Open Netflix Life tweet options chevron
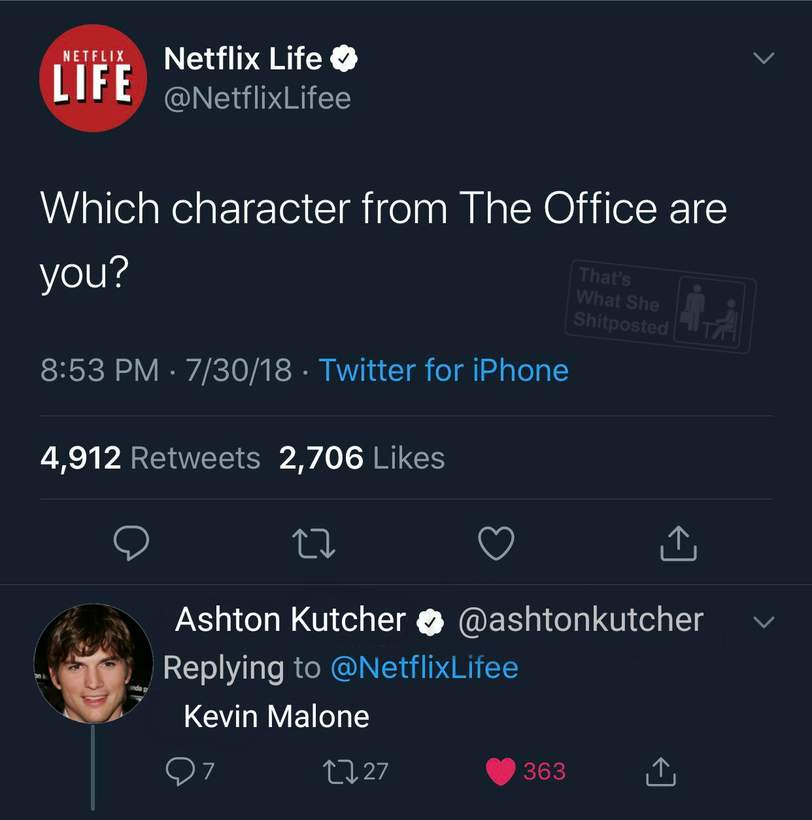Screen dimensions: 812x820 click(x=764, y=58)
